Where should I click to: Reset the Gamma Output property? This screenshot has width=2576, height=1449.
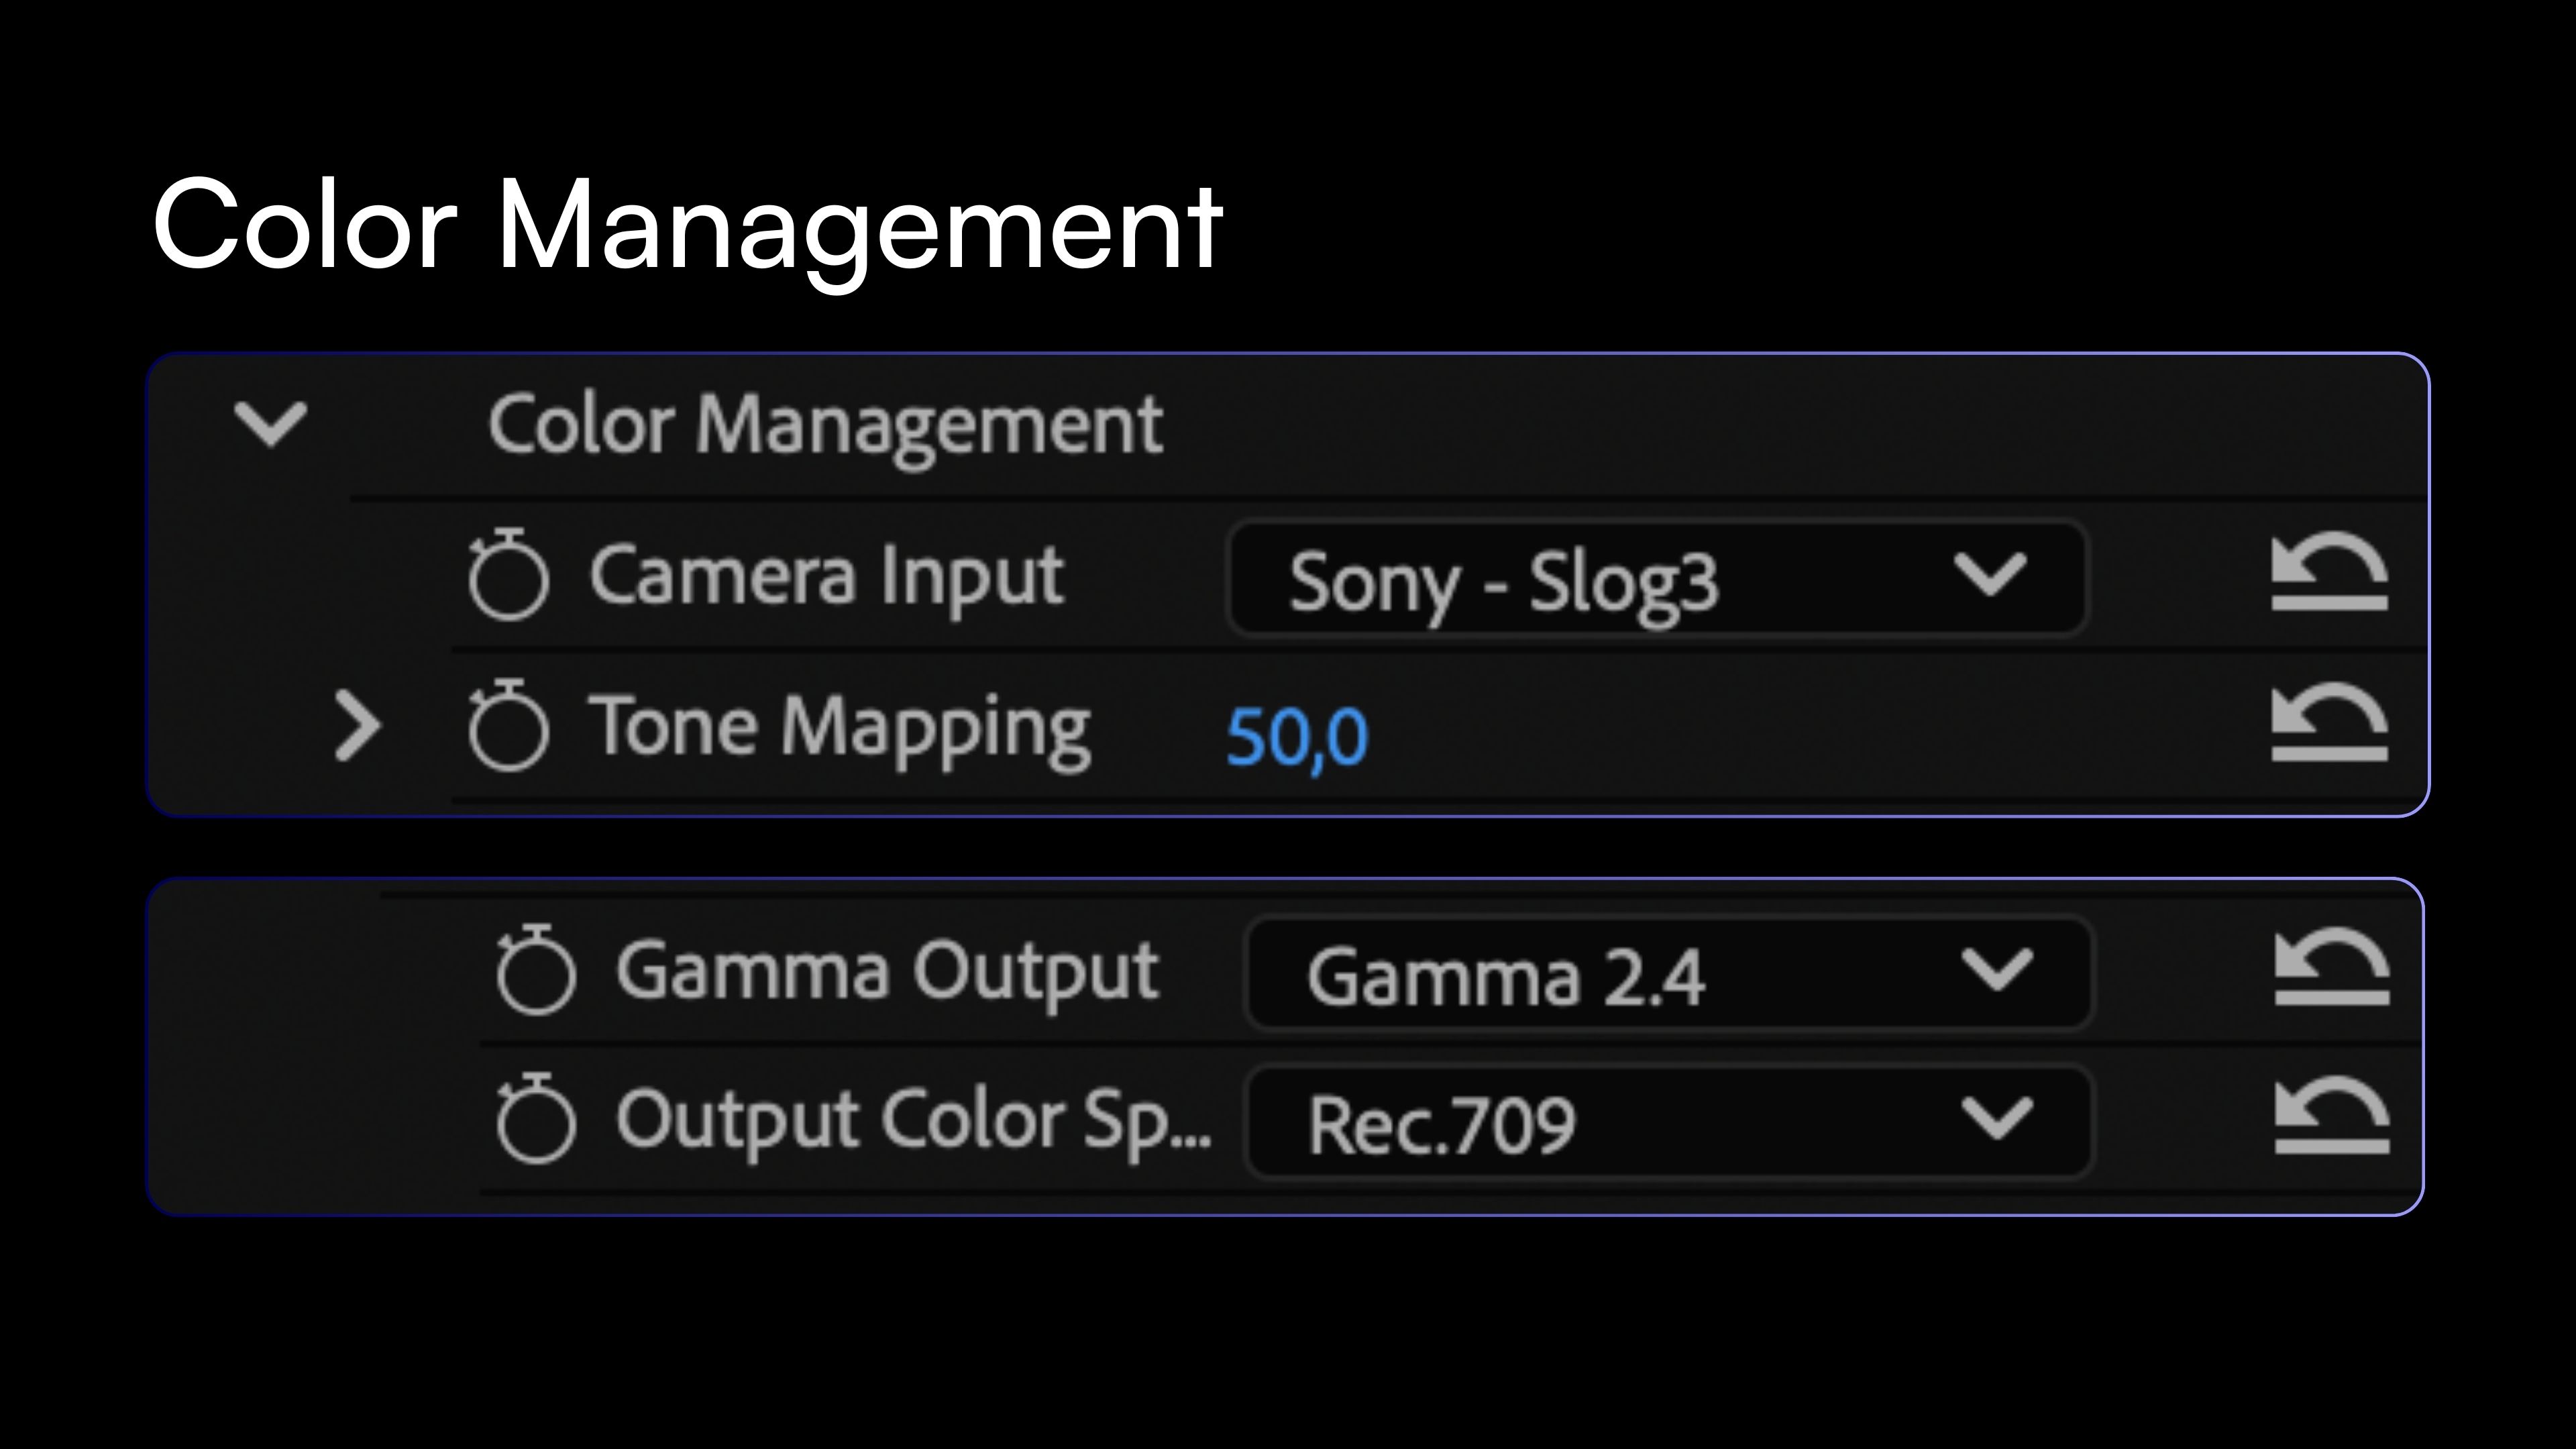(x=2332, y=968)
